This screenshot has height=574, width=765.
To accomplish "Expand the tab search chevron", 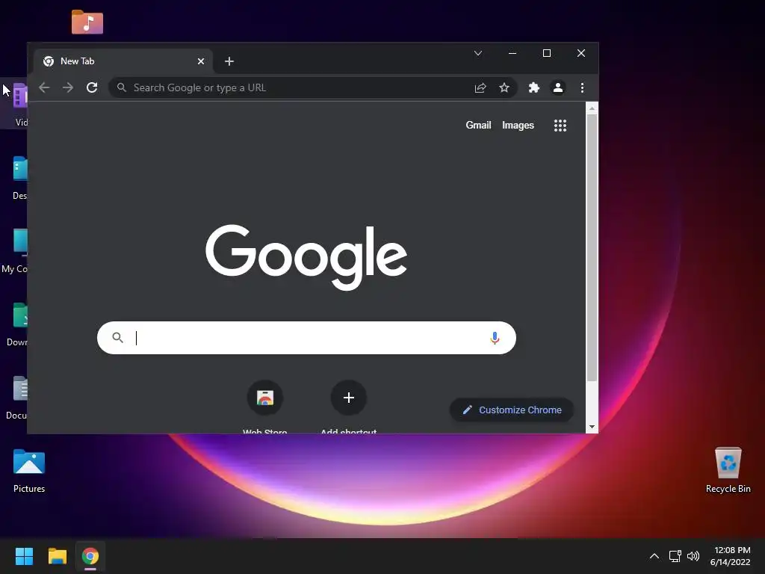I will tap(478, 53).
